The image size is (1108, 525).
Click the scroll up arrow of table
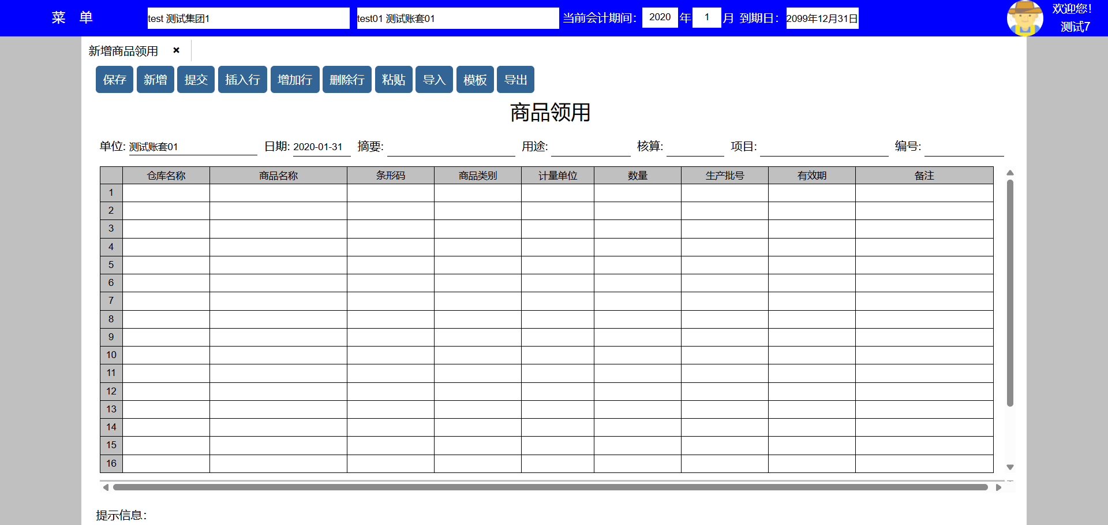pos(1010,173)
